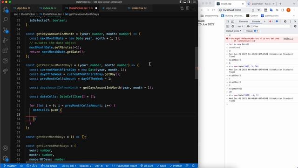This screenshot has height=168, width=298.
Task: Open the Search view in activity bar
Action: (5, 20)
